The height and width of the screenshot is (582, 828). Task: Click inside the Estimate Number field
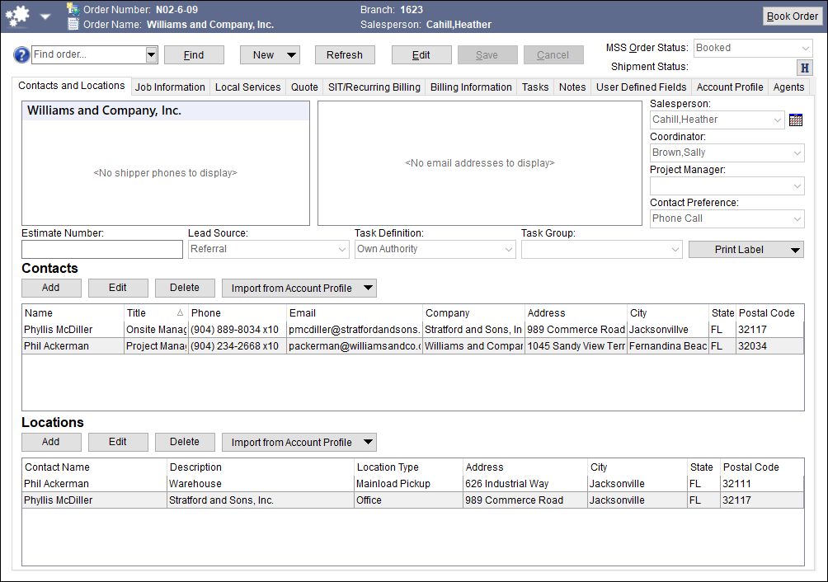(101, 249)
